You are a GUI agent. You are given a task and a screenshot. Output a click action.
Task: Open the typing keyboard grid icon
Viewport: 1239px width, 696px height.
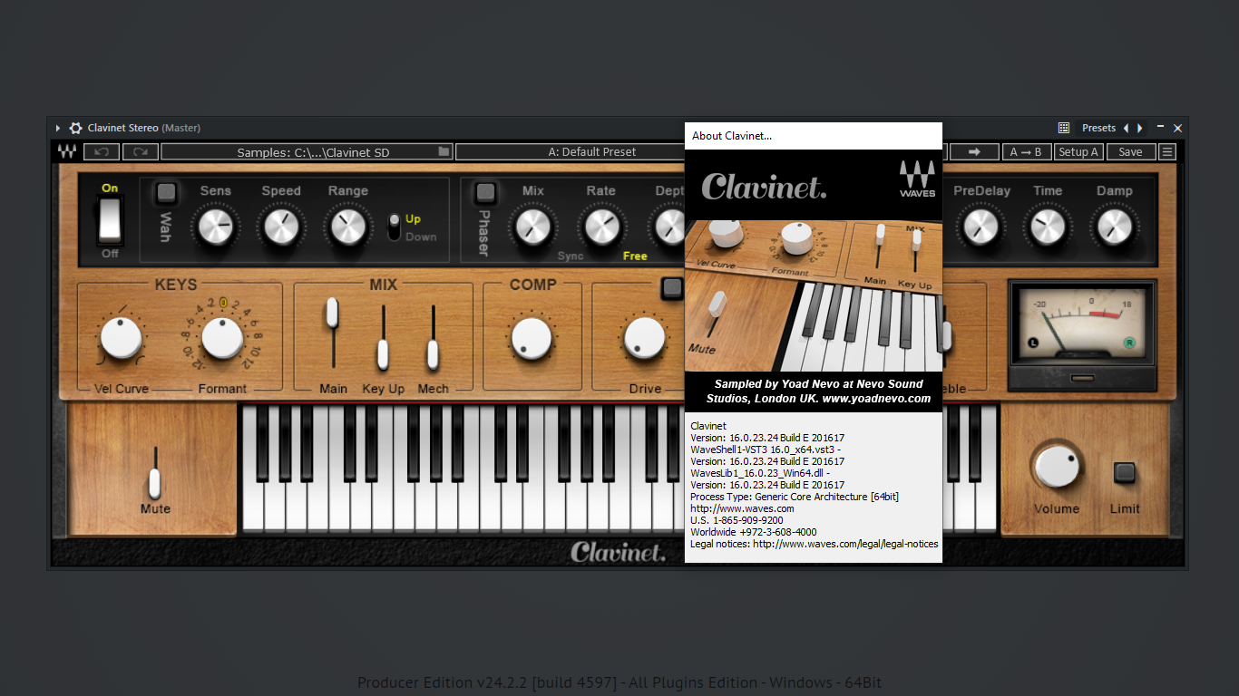(1064, 129)
